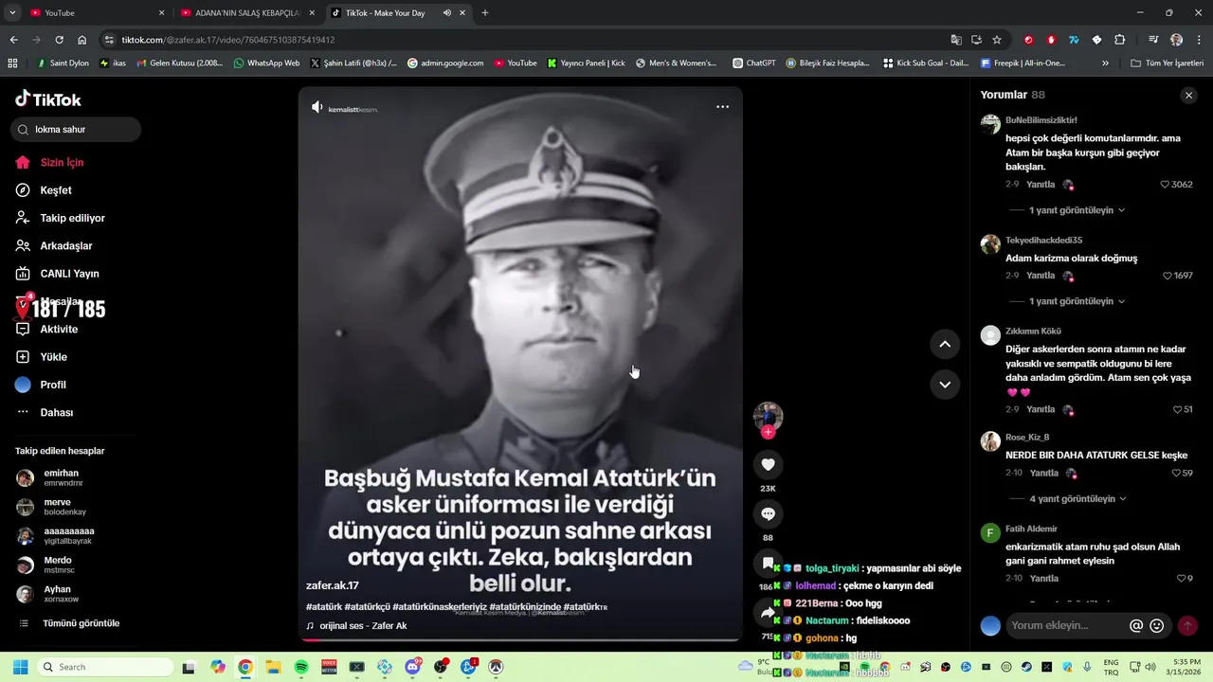This screenshot has width=1213, height=682.
Task: Open Arkadaşlar page
Action: (53, 245)
